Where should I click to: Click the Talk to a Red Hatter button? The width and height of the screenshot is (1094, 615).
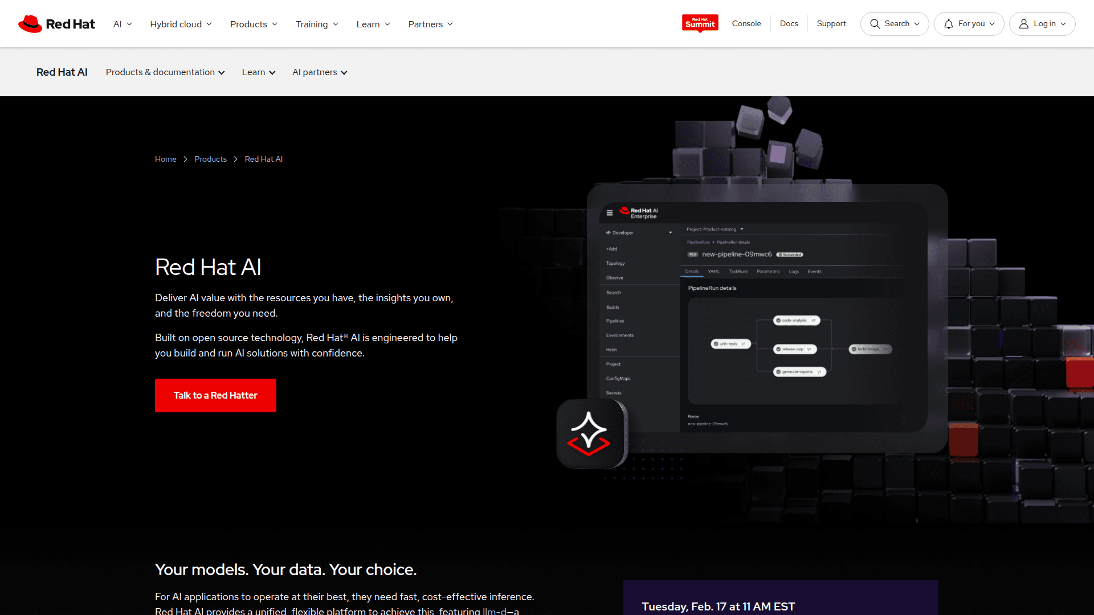point(215,395)
